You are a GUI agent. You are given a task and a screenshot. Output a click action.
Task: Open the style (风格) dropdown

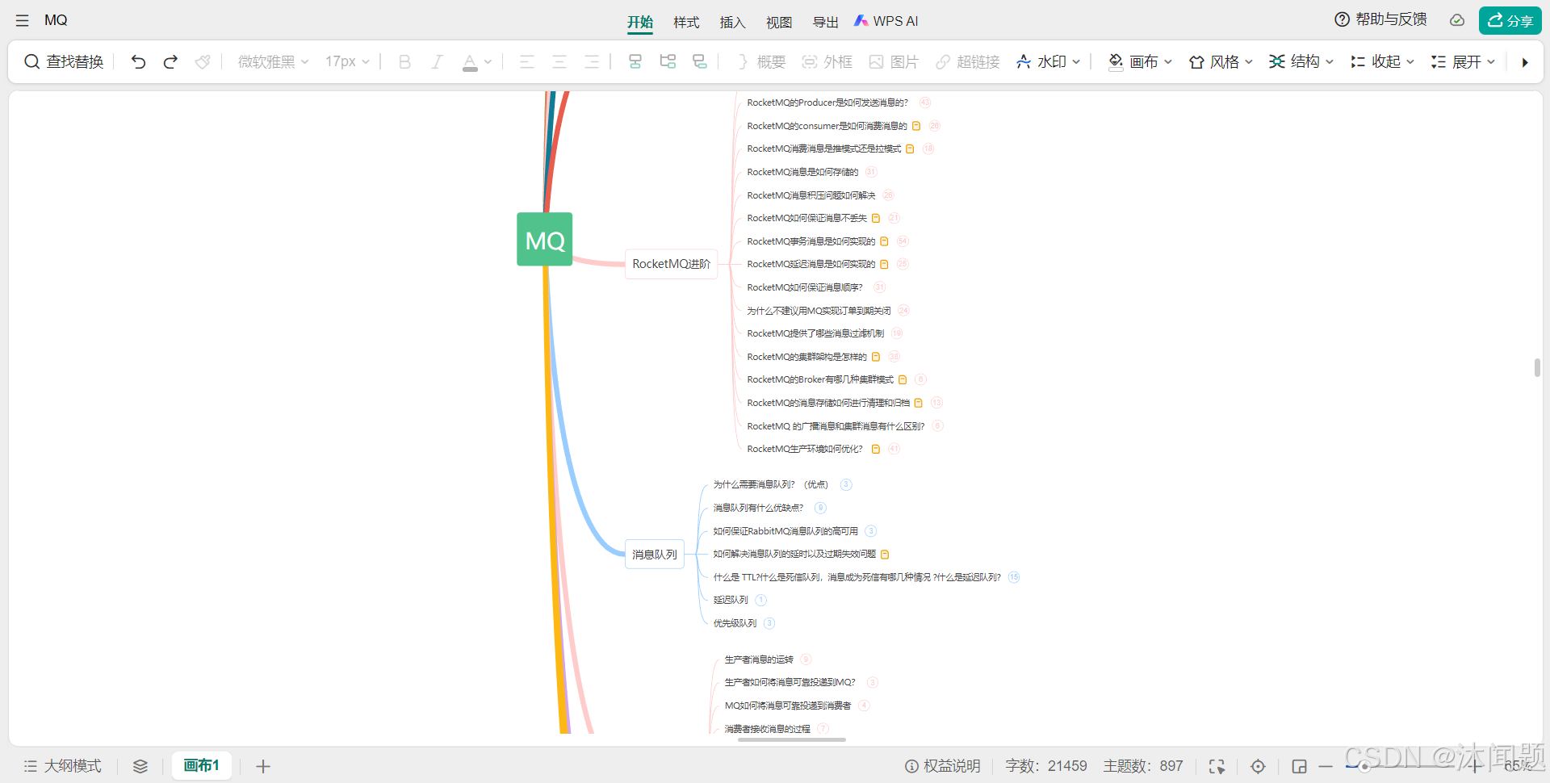[x=1221, y=62]
